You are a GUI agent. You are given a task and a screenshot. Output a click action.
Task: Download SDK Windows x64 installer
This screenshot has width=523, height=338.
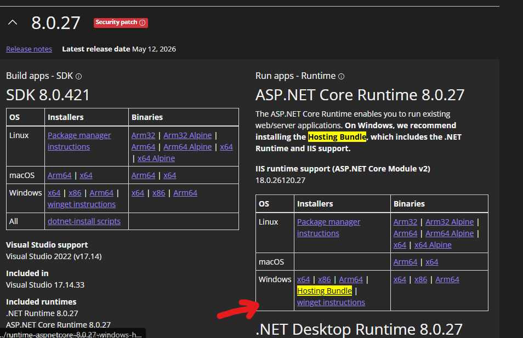(x=54, y=193)
